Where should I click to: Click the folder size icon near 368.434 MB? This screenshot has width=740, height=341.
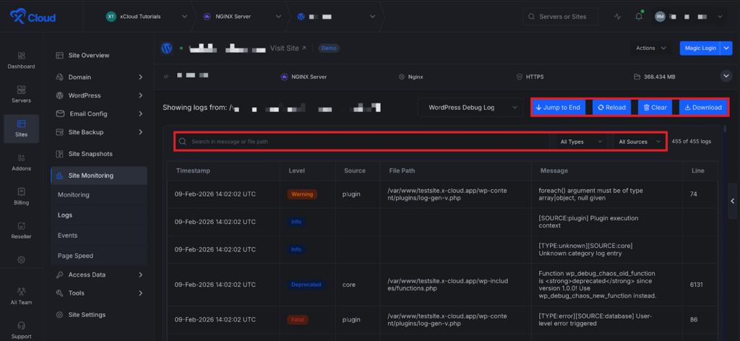[637, 77]
